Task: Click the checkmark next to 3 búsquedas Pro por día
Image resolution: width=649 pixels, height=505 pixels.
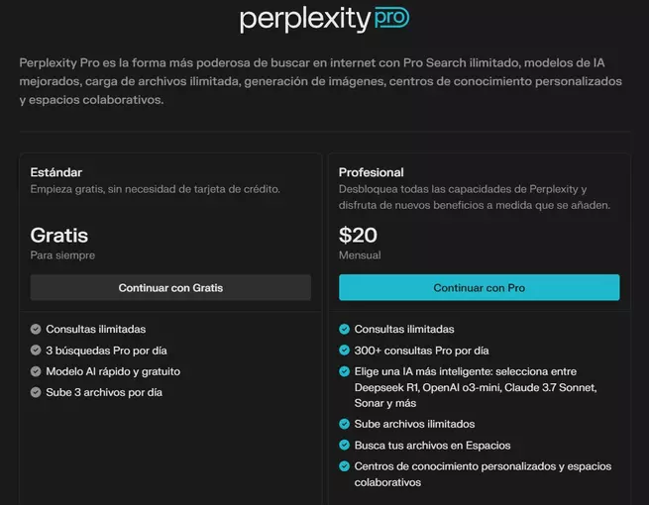Action: 36,351
